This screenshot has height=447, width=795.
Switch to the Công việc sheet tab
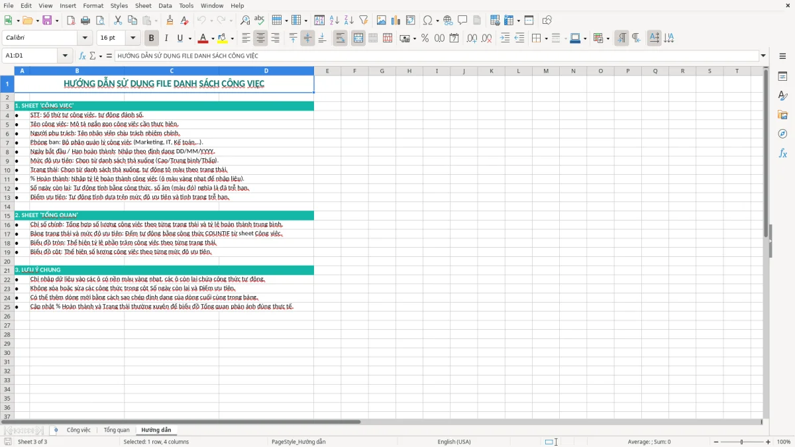tap(78, 430)
